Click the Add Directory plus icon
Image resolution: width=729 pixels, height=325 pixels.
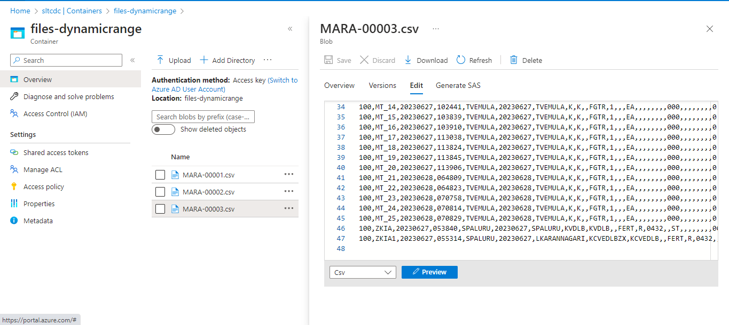pos(203,60)
